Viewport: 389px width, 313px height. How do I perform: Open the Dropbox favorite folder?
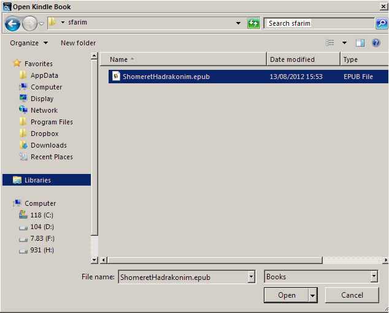click(x=44, y=134)
